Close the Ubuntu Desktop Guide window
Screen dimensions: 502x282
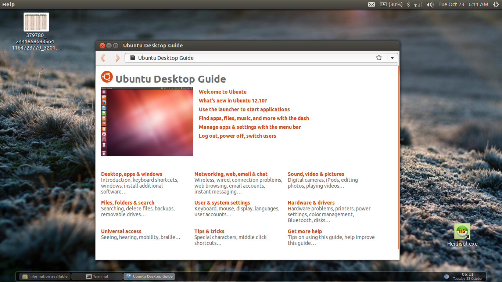(102, 46)
